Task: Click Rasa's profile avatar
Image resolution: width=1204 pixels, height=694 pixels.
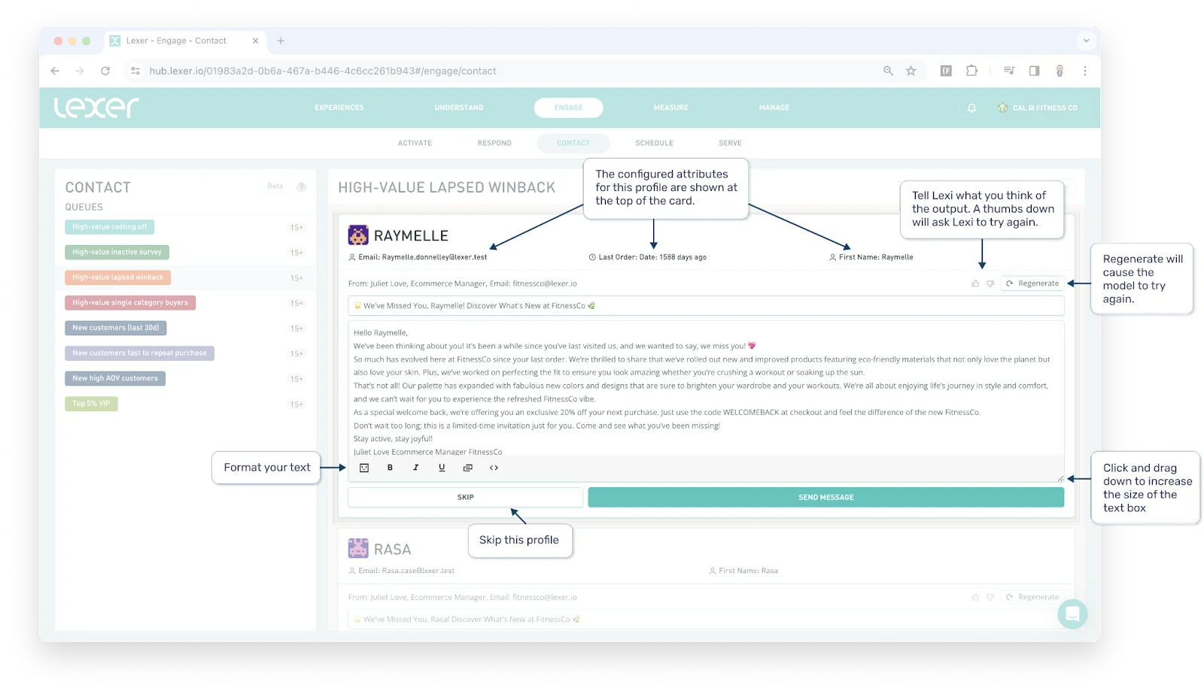Action: [358, 548]
